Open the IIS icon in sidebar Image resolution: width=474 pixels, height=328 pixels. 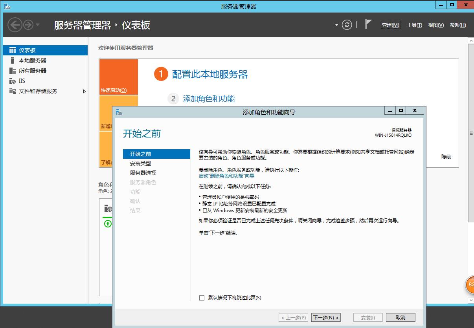13,81
